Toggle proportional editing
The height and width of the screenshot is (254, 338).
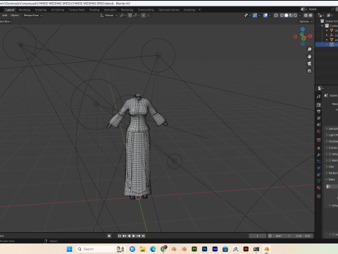pyautogui.click(x=143, y=16)
